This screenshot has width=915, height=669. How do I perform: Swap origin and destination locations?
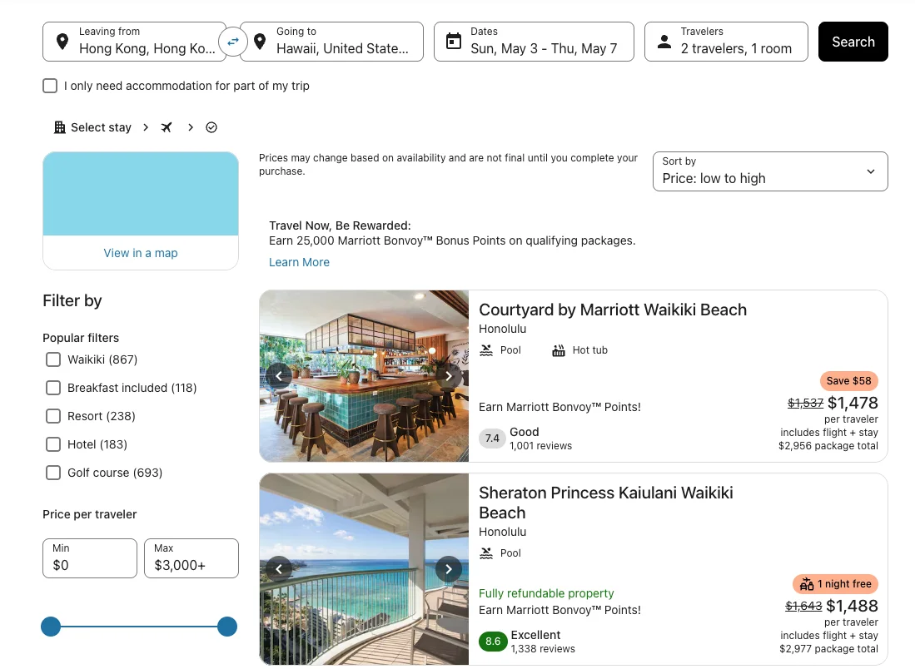point(233,41)
